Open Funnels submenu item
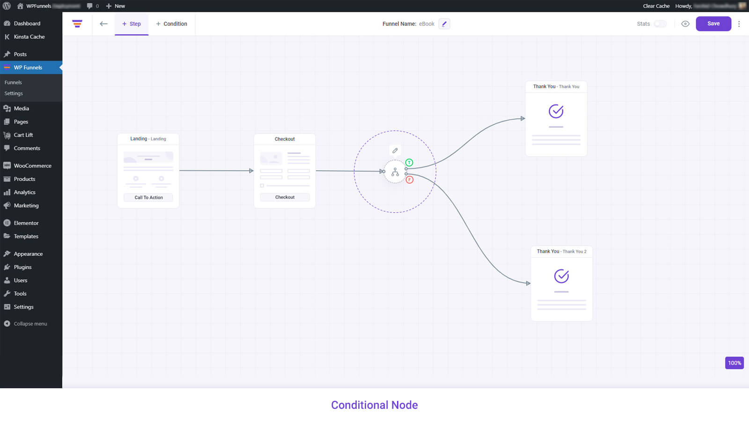This screenshot has height=421, width=749. [13, 82]
